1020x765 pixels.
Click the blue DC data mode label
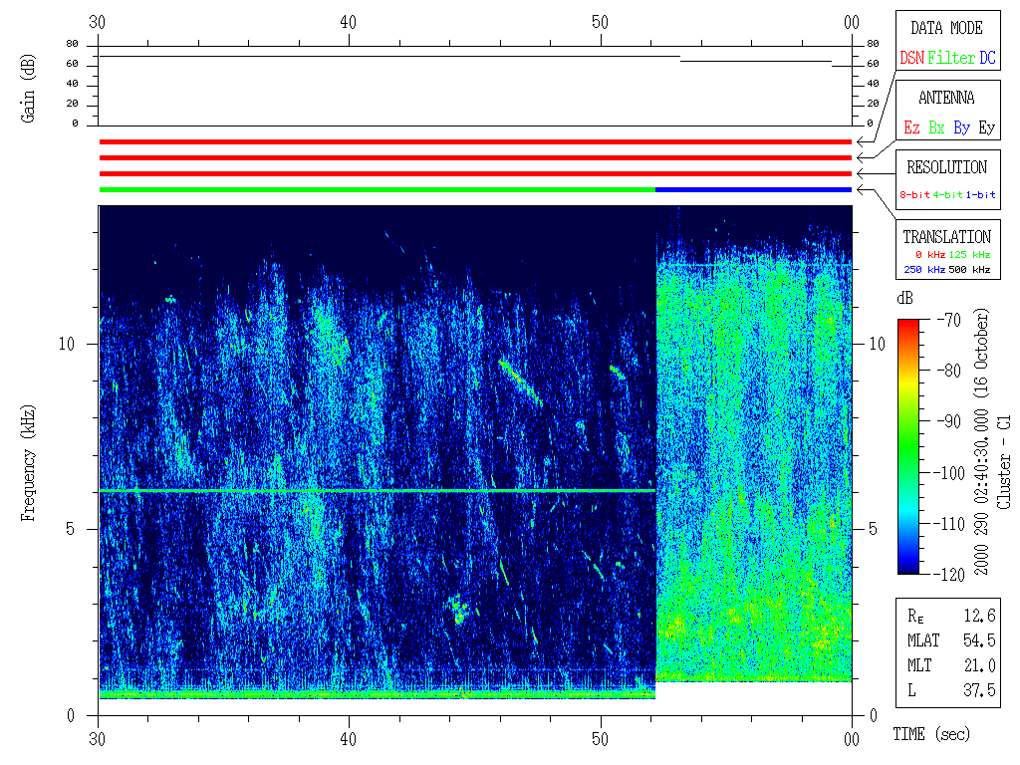point(986,59)
